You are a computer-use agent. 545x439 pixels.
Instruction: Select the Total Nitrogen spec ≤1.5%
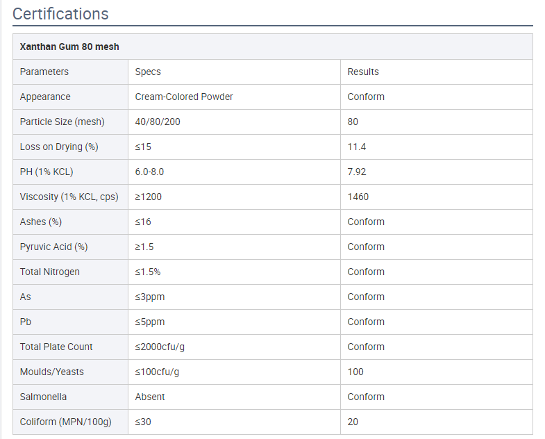[x=148, y=272]
